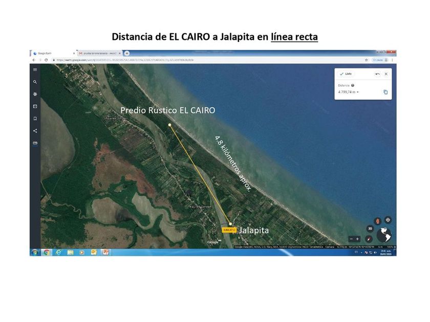Open Projects bookmark icon in sidebar

point(35,119)
